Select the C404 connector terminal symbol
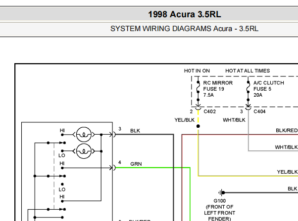 pos(248,109)
